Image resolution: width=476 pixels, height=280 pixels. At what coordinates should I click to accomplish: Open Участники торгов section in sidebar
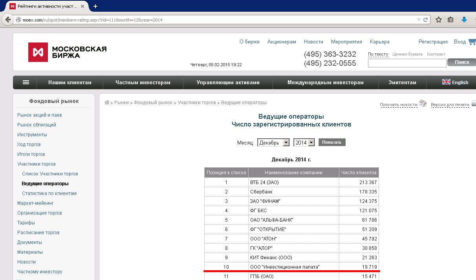click(x=37, y=164)
